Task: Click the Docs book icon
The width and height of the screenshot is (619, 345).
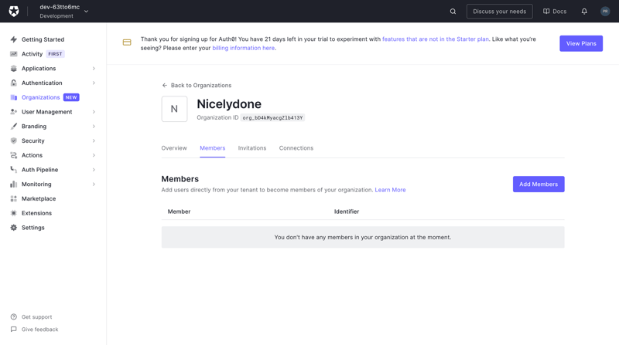Action: click(x=546, y=12)
